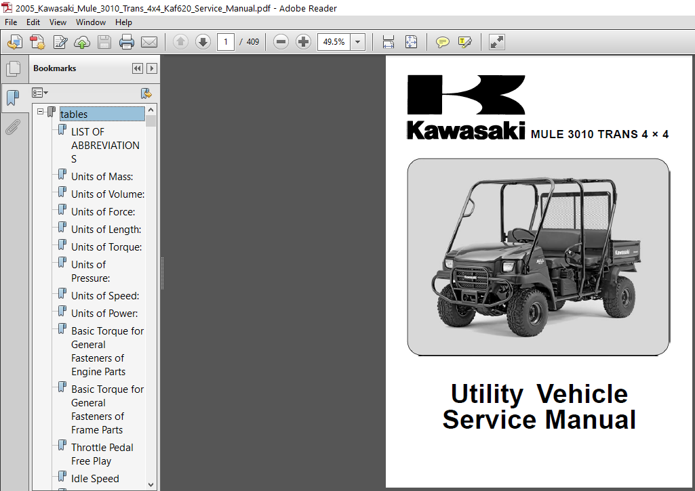Collapse the 'tables' bookmark tree node
Image resolution: width=695 pixels, height=491 pixels.
[40, 112]
